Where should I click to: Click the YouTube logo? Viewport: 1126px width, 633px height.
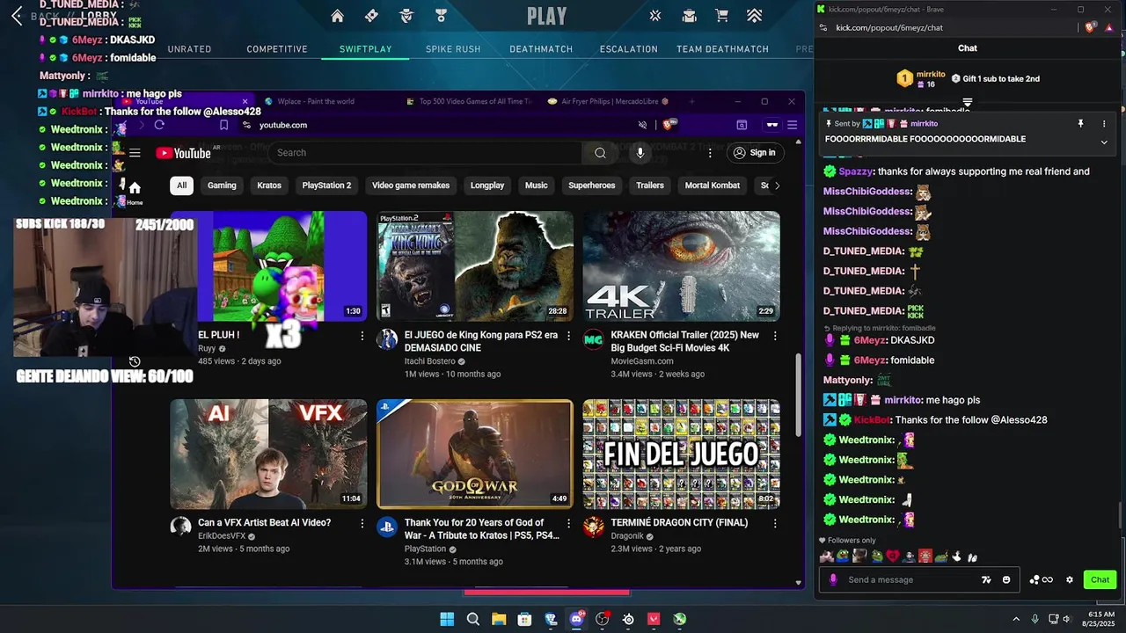click(183, 153)
